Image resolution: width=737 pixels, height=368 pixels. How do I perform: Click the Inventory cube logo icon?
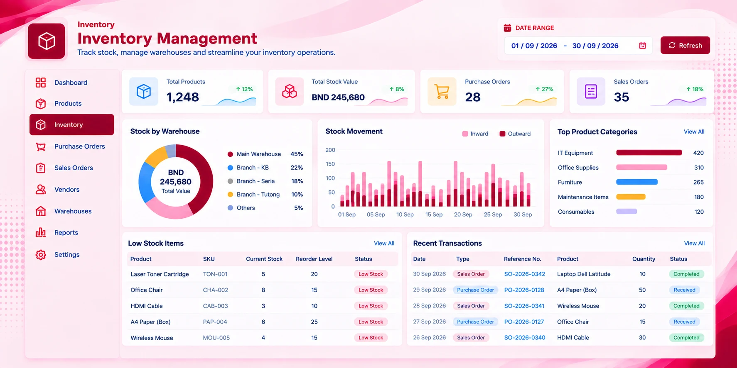pyautogui.click(x=47, y=41)
